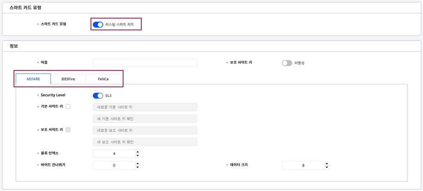Check the 보조 사이트 키 checkbox

coord(68,130)
